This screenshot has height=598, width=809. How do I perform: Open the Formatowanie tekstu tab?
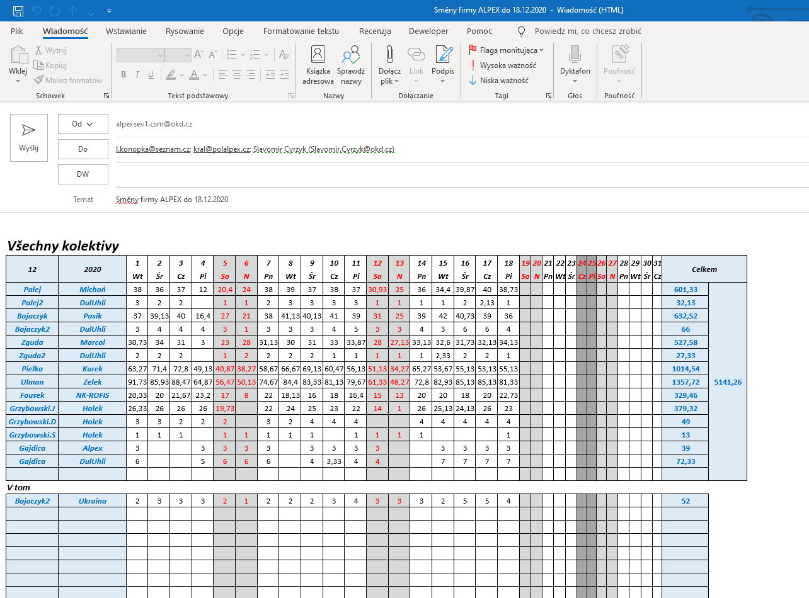click(x=301, y=31)
